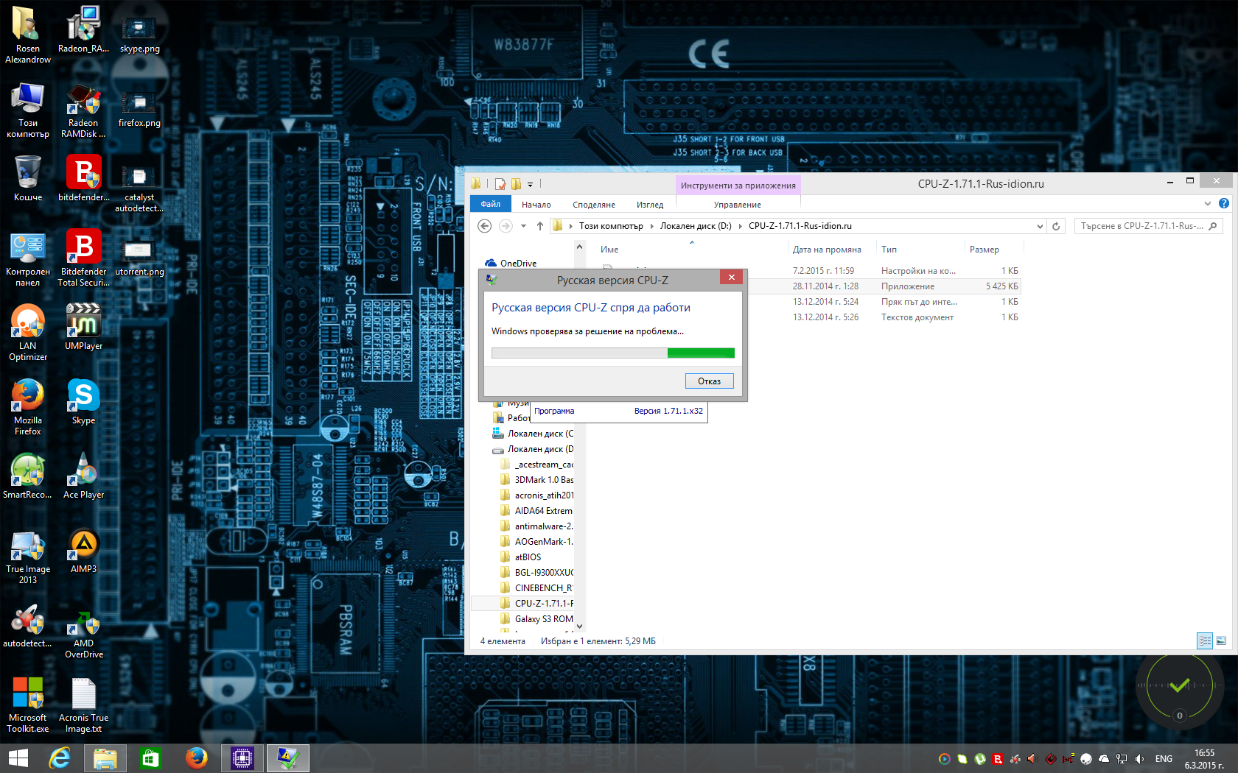The image size is (1238, 773).
Task: Switch to CPU-Z taskbar button
Action: click(x=242, y=758)
